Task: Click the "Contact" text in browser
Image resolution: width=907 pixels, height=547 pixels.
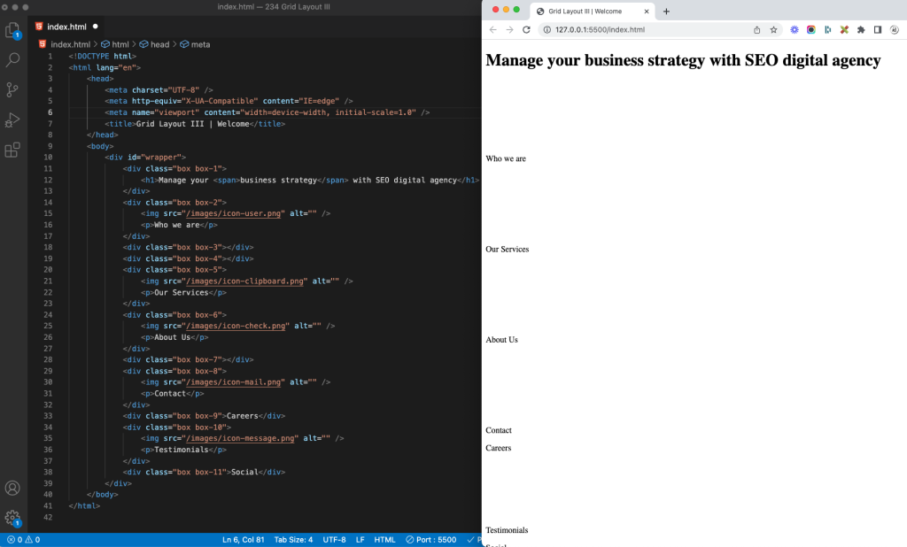Action: (499, 430)
